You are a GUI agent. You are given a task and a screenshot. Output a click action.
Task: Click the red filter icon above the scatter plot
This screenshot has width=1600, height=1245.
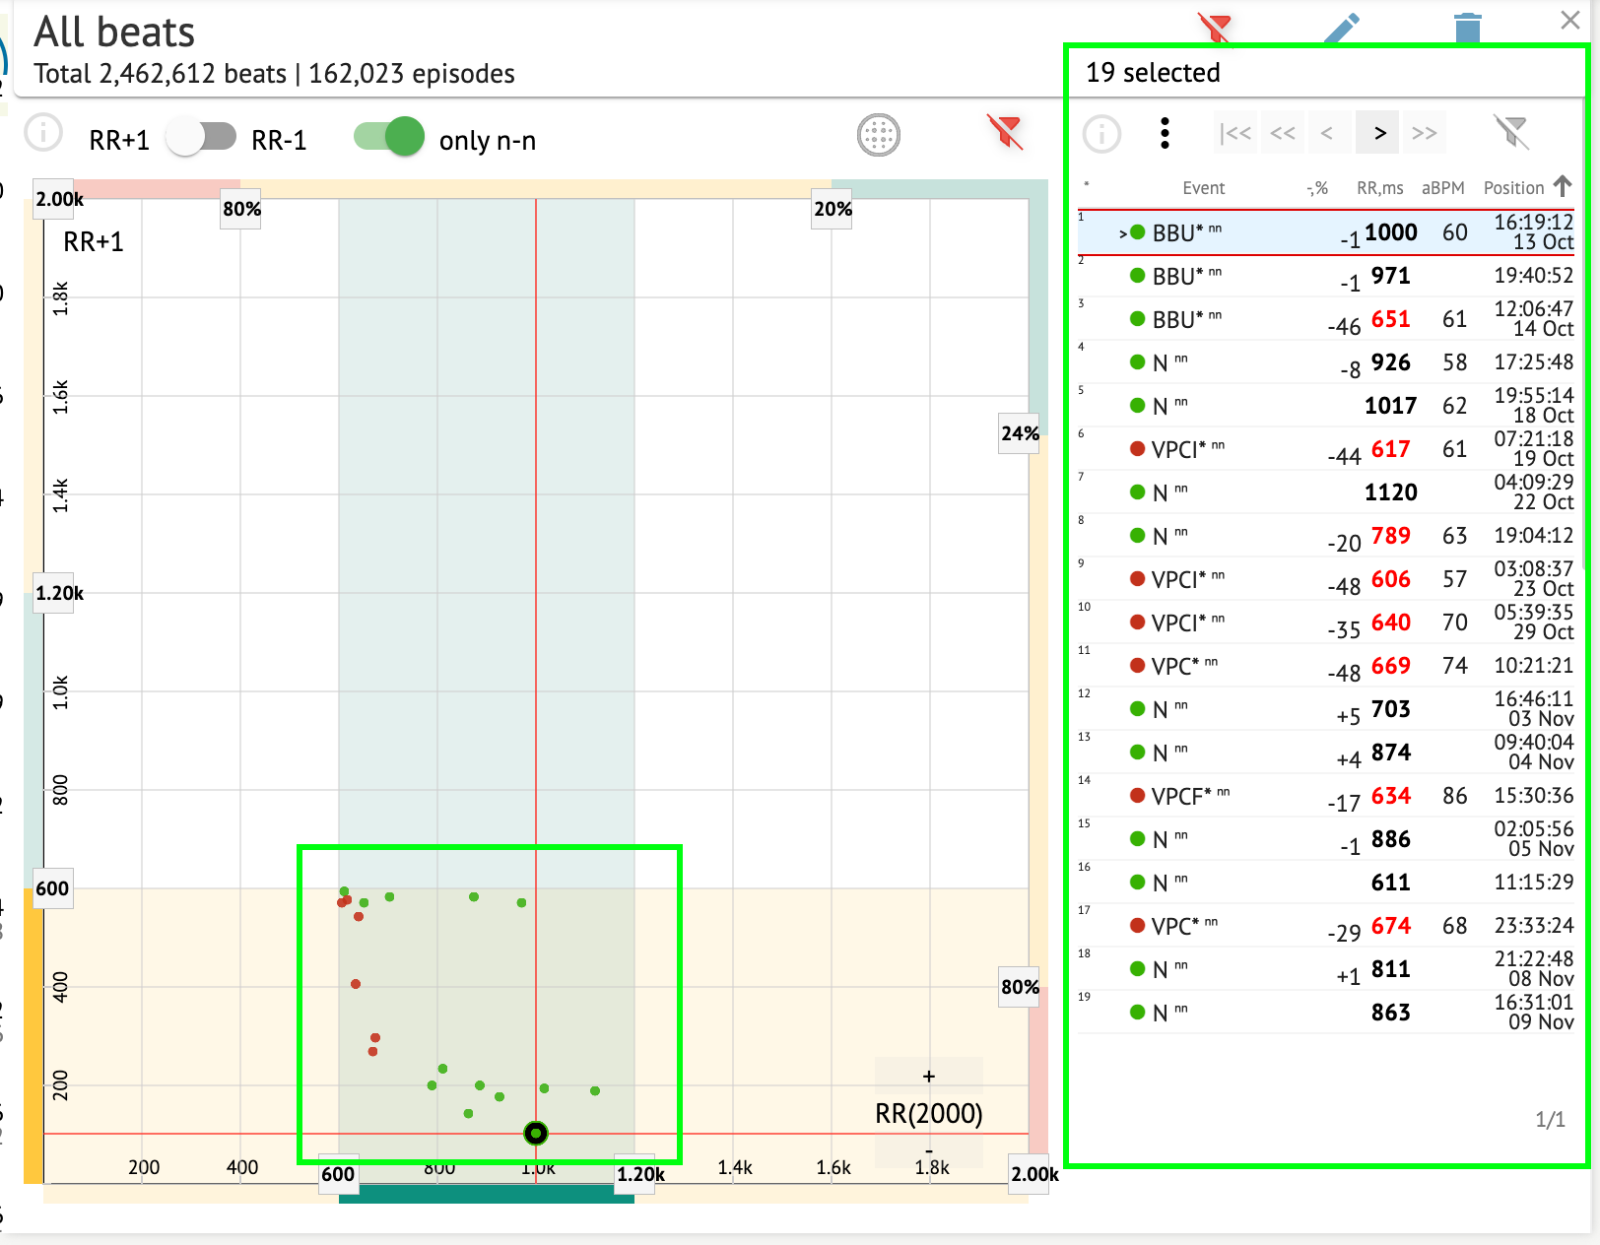[x=1005, y=131]
